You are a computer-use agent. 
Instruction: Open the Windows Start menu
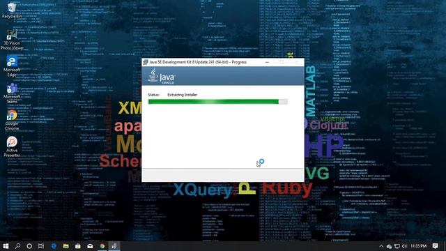point(6,246)
